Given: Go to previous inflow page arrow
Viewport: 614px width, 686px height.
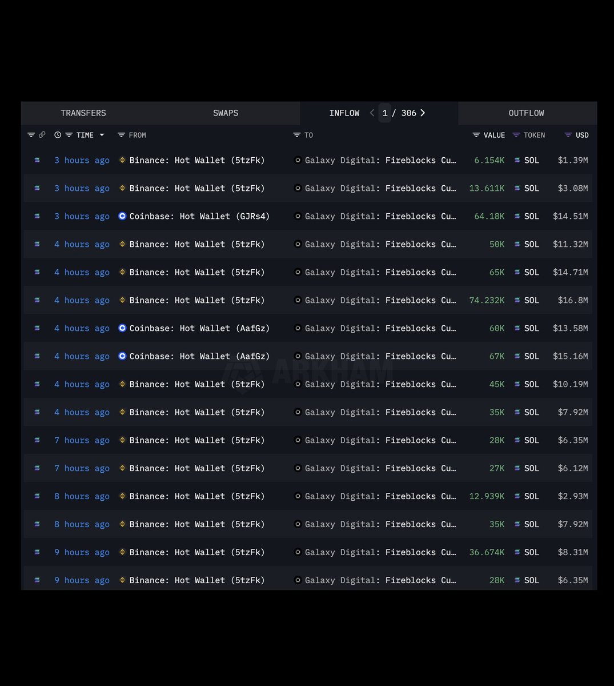Looking at the screenshot, I should (372, 113).
